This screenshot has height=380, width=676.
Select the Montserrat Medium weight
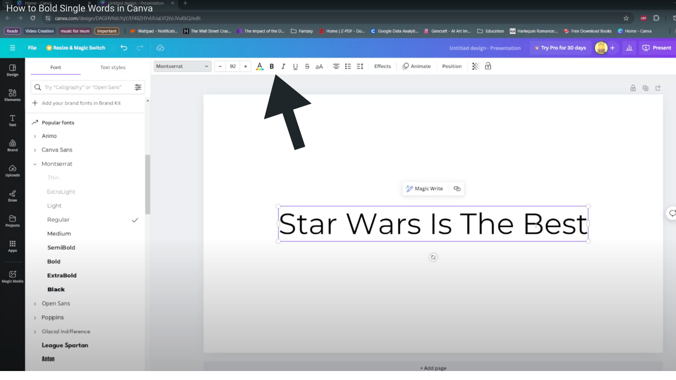59,234
